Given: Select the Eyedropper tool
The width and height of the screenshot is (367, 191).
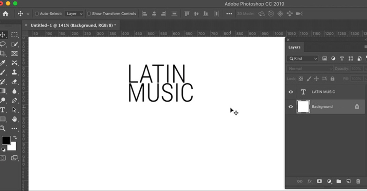Looking at the screenshot, I should [3, 63].
